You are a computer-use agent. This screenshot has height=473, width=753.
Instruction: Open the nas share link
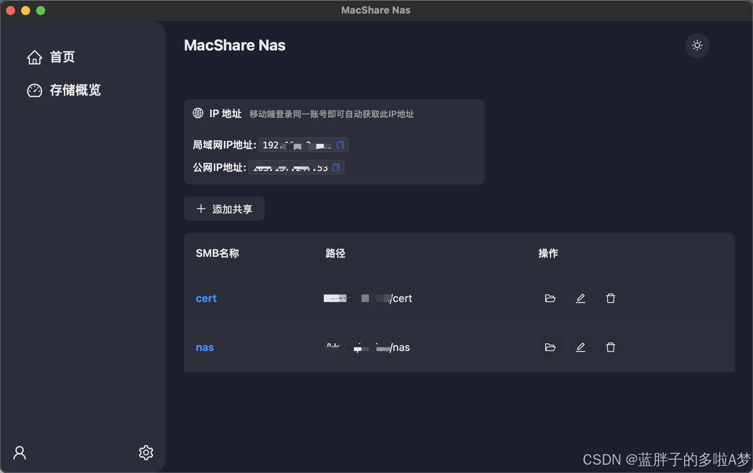click(205, 347)
